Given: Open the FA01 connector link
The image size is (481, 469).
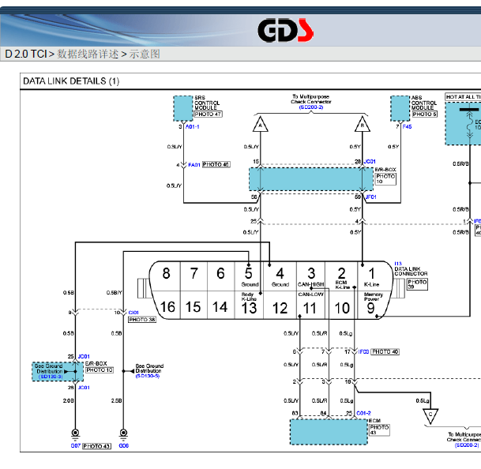Looking at the screenshot, I should pyautogui.click(x=194, y=165).
